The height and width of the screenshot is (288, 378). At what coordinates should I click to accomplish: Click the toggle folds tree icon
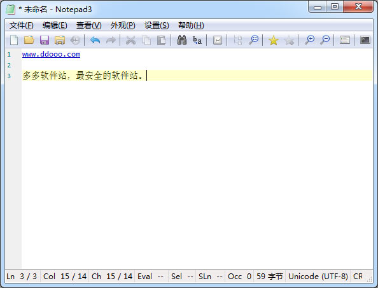click(238, 40)
